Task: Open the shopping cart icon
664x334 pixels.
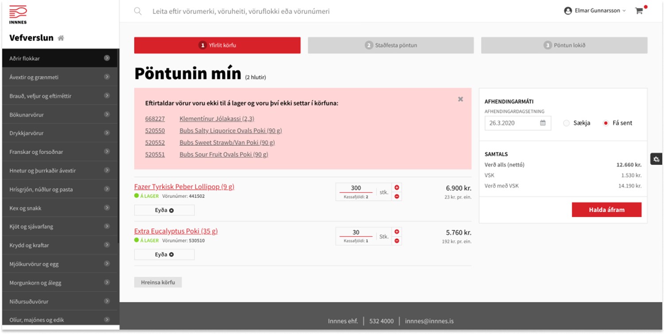Action: tap(639, 11)
